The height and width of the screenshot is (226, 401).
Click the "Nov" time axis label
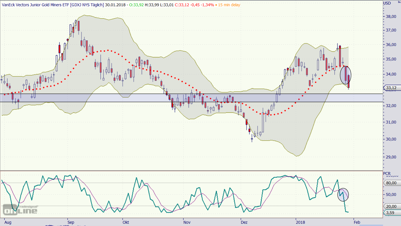point(187,222)
